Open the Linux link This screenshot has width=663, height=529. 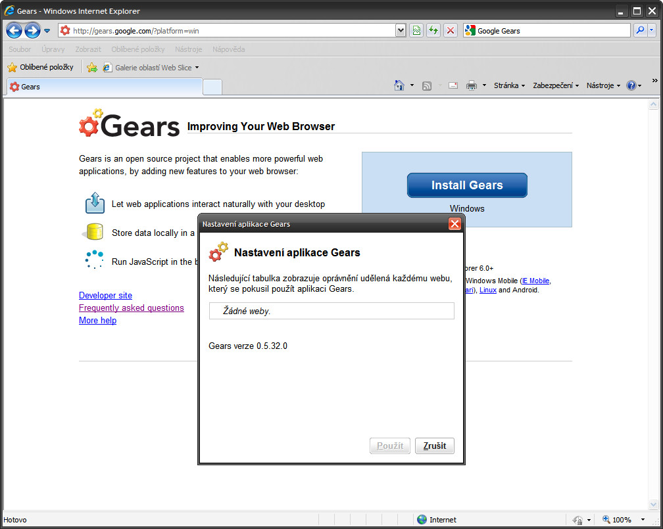coord(488,290)
